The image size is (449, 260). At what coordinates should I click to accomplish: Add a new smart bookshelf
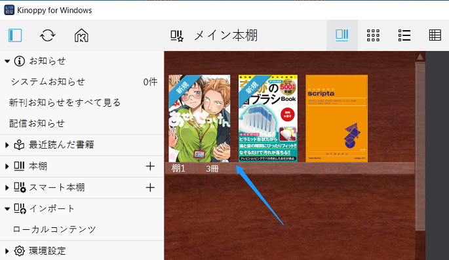(x=150, y=188)
